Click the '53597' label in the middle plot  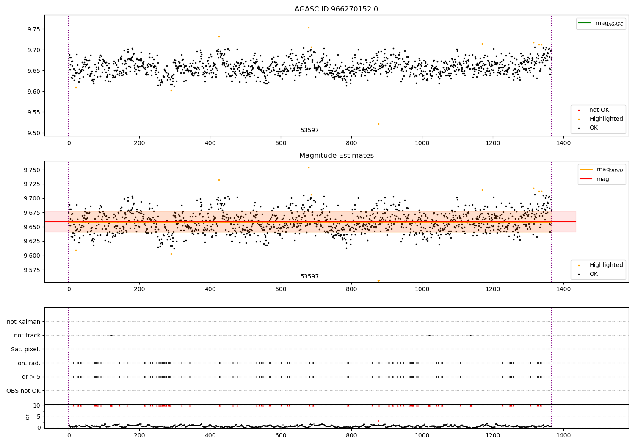[x=309, y=276]
